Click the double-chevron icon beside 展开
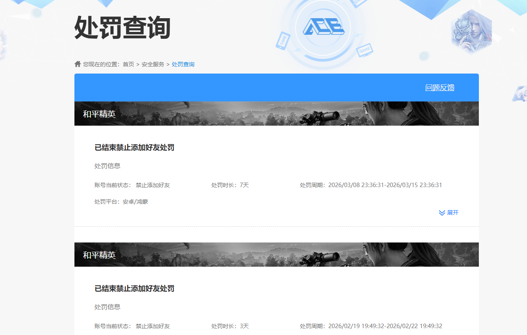Image resolution: width=527 pixels, height=335 pixels. click(x=442, y=213)
